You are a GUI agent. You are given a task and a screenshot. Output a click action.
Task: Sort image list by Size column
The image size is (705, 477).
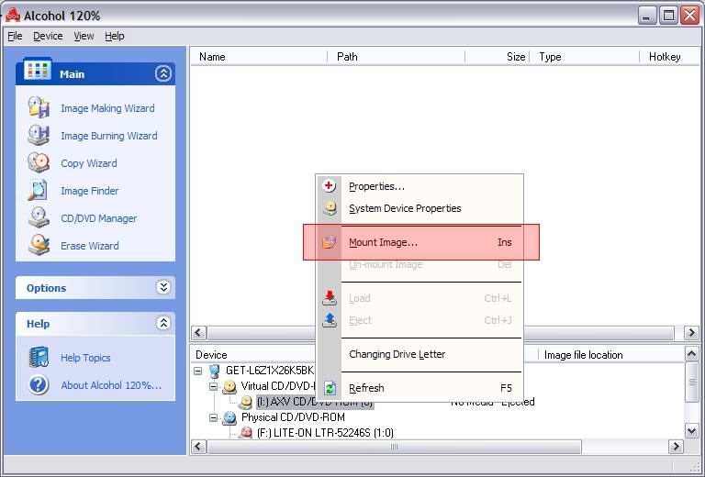pos(498,57)
